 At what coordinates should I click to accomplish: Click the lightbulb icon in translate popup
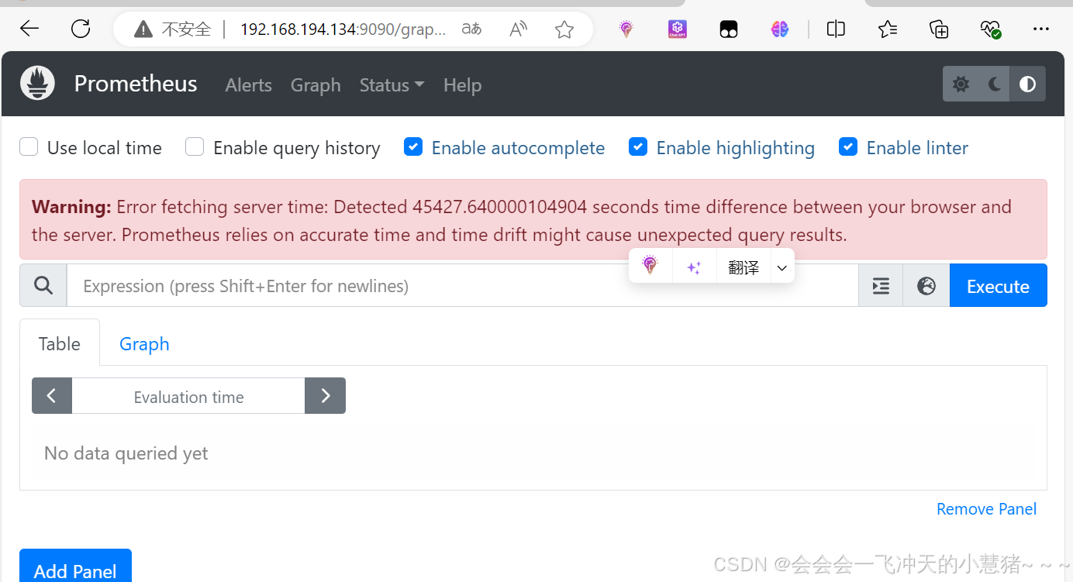pos(650,267)
